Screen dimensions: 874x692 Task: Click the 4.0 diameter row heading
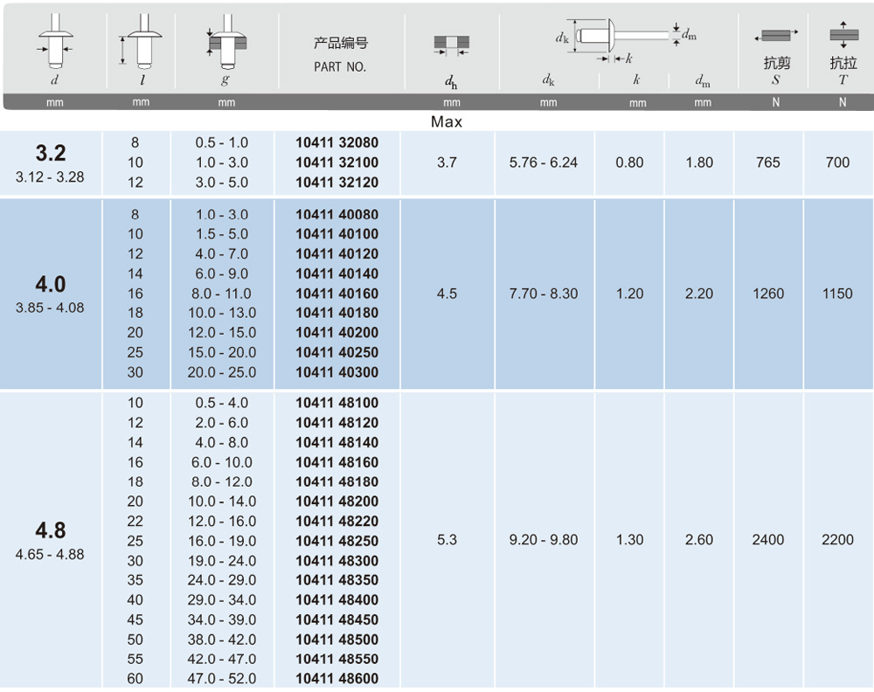point(50,285)
